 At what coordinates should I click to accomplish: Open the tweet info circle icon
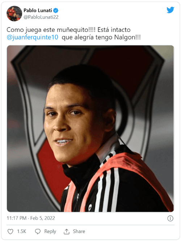tap(170, 219)
